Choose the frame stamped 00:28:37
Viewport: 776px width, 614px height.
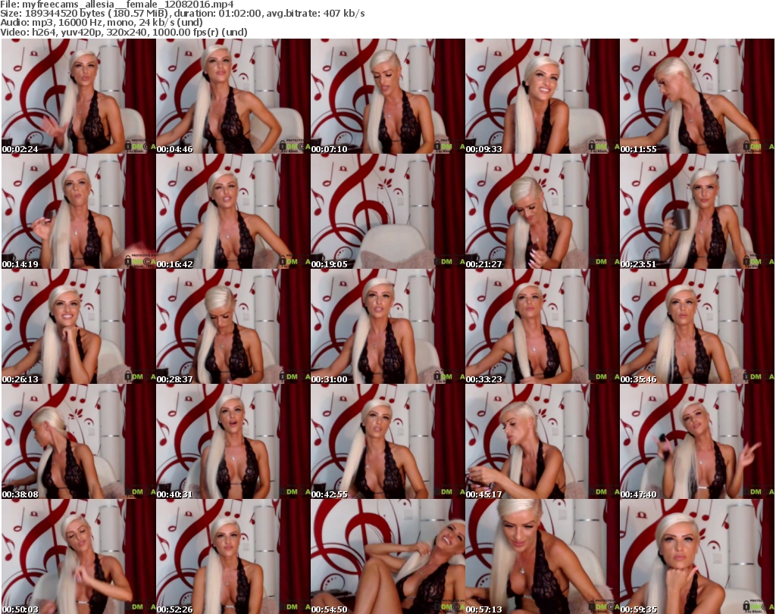tap(233, 327)
